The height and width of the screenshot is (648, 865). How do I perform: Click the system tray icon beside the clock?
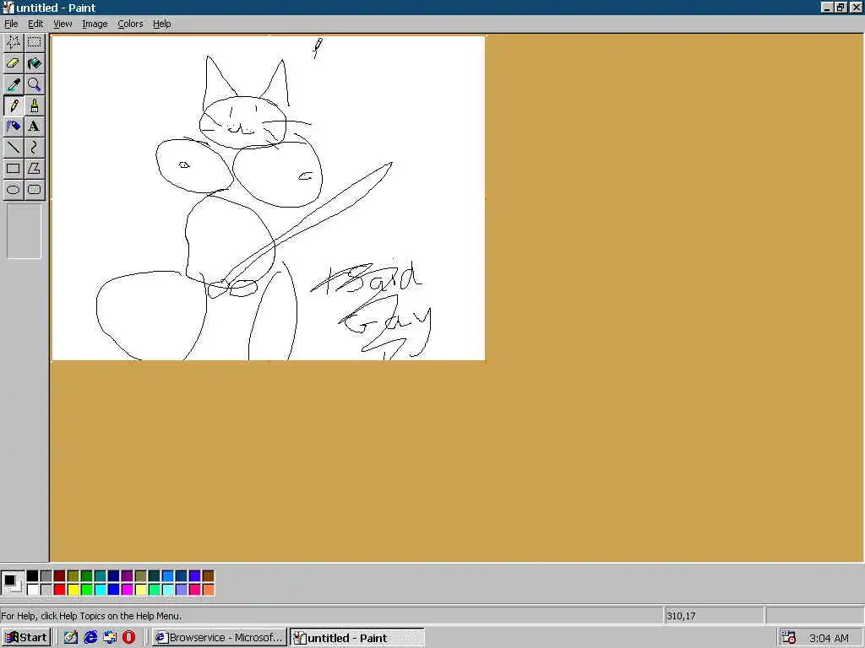789,638
